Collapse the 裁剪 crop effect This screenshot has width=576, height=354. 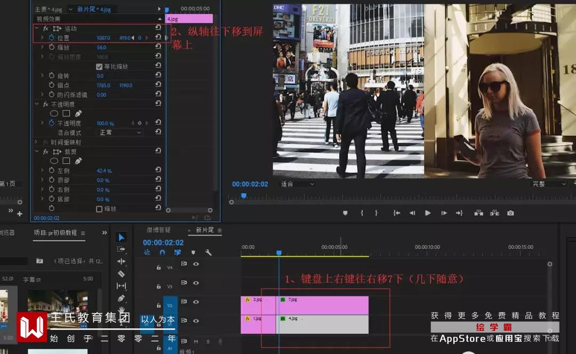pos(36,152)
